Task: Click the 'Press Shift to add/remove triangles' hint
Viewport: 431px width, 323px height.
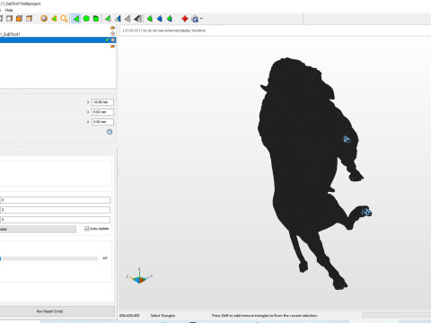Action: click(265, 316)
